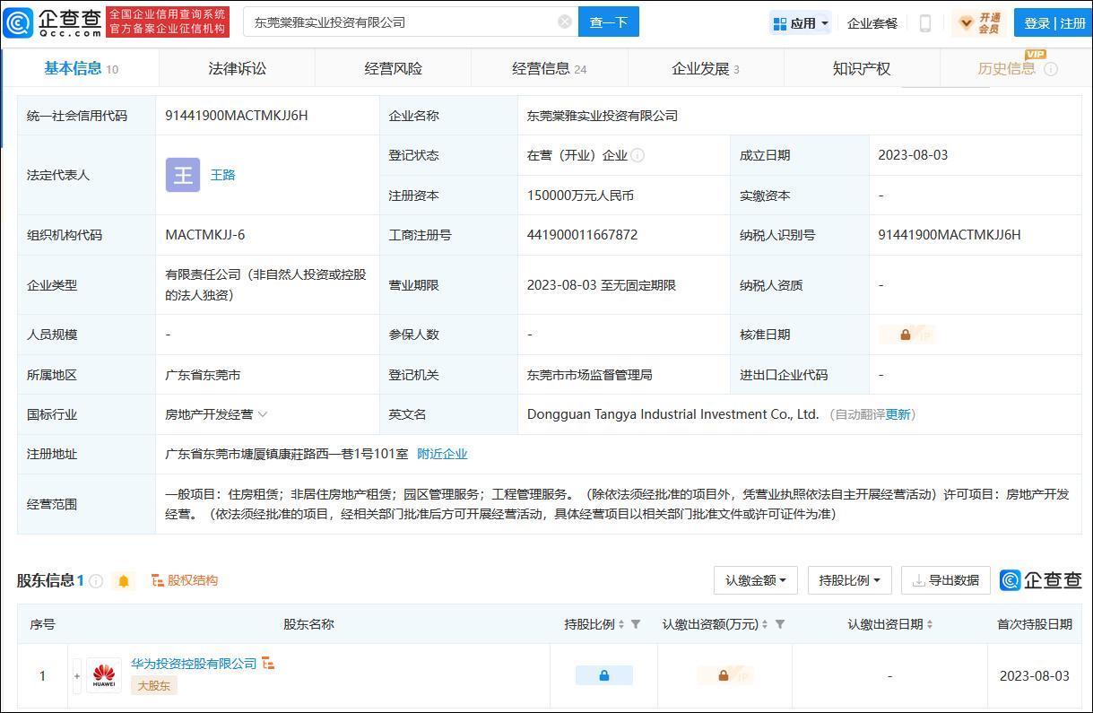Expand the 房地产开发经营 industry chevron

coord(263,414)
